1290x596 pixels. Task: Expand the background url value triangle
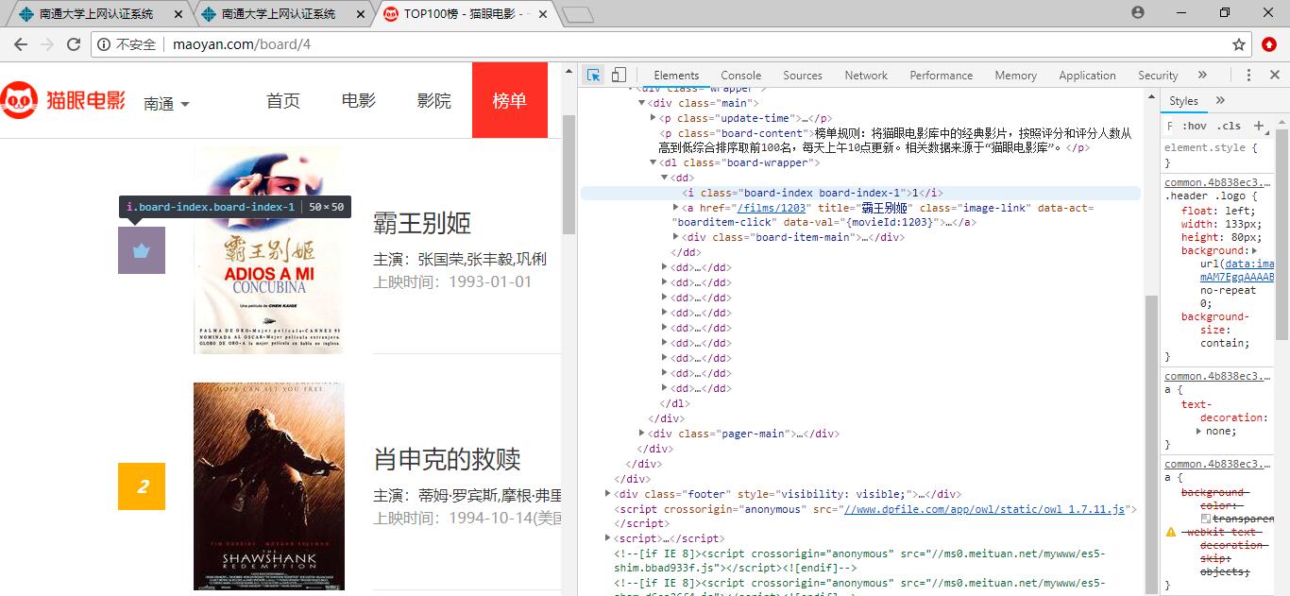coord(1253,251)
